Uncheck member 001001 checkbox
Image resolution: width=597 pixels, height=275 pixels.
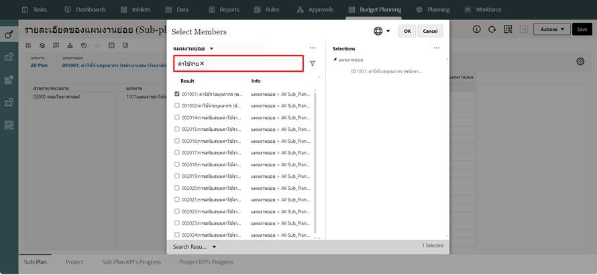(x=177, y=94)
